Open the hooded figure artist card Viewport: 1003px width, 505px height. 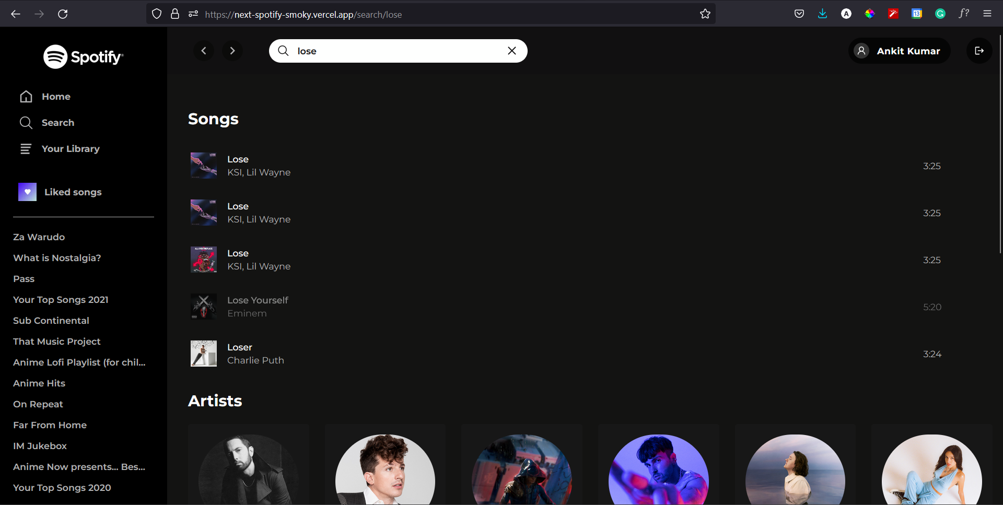pos(522,469)
